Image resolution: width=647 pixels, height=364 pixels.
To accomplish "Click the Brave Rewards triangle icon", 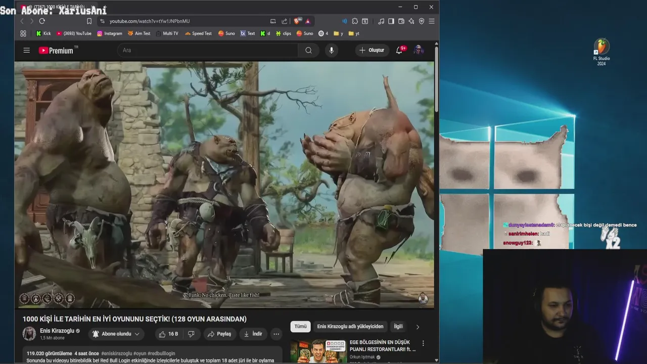I will [307, 21].
